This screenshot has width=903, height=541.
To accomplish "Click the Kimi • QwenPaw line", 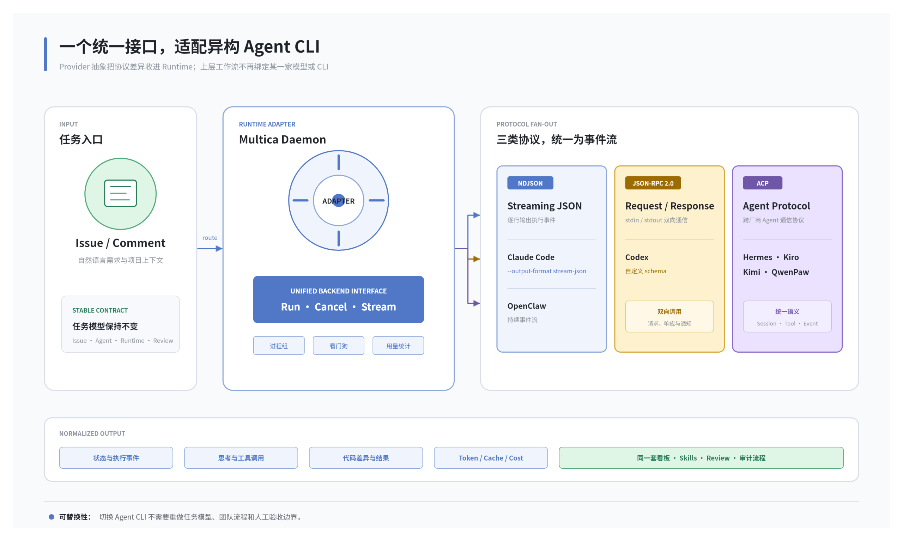I will click(776, 272).
